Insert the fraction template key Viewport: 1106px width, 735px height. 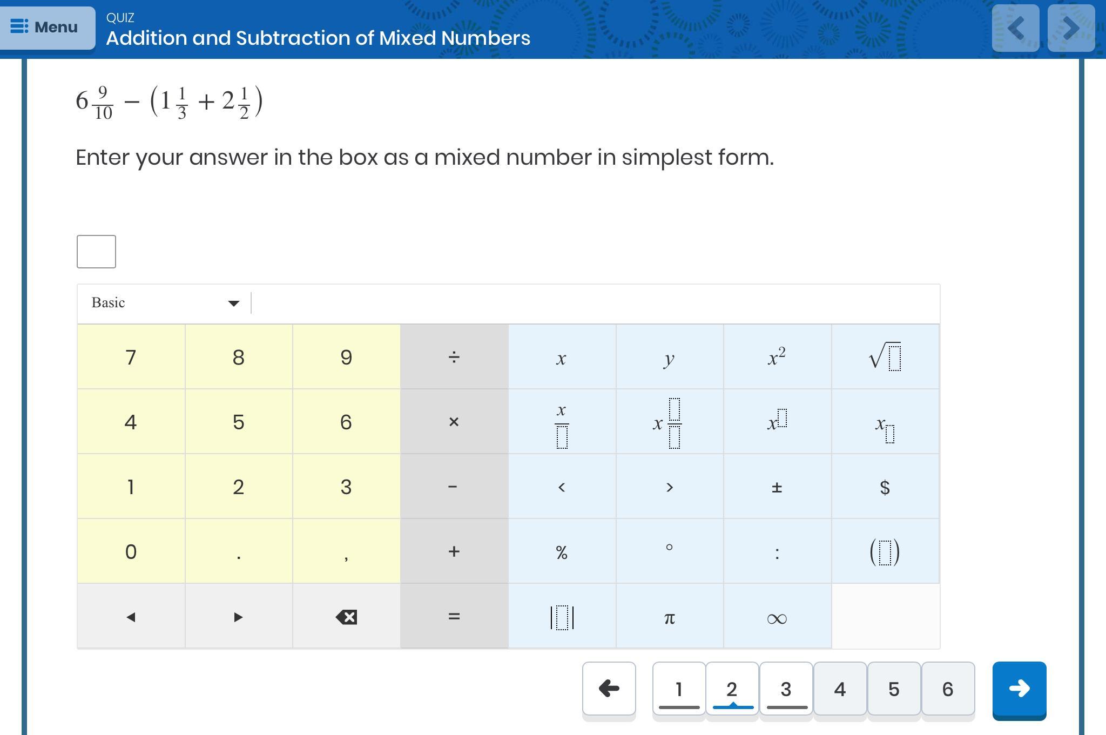[x=562, y=422]
